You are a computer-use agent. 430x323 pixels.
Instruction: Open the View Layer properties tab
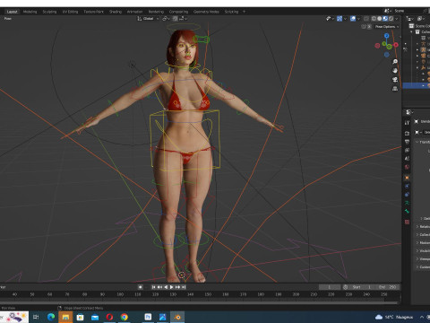[407, 150]
